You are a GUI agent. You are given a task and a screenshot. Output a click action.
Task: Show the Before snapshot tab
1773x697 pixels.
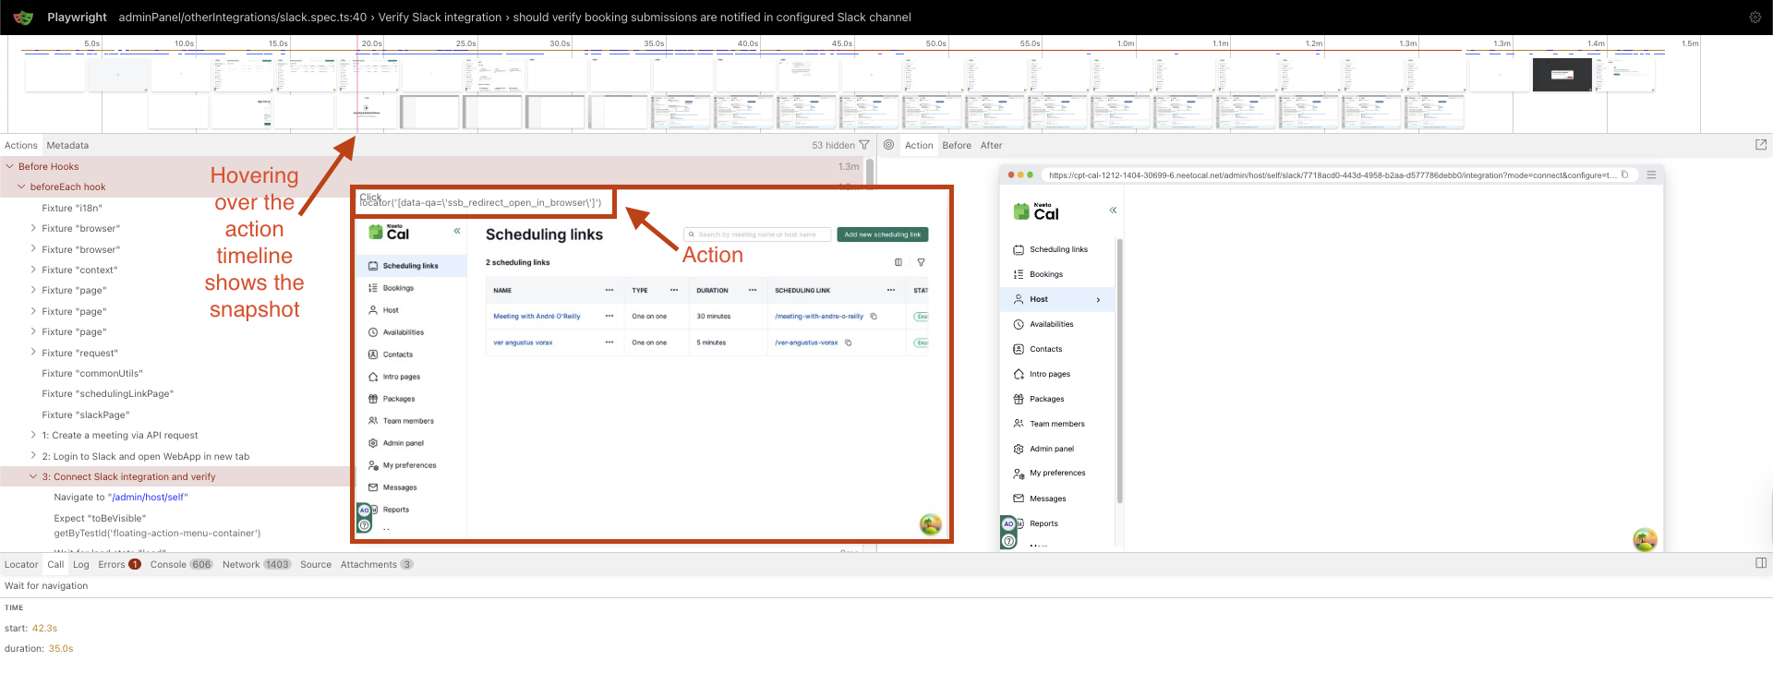[956, 145]
